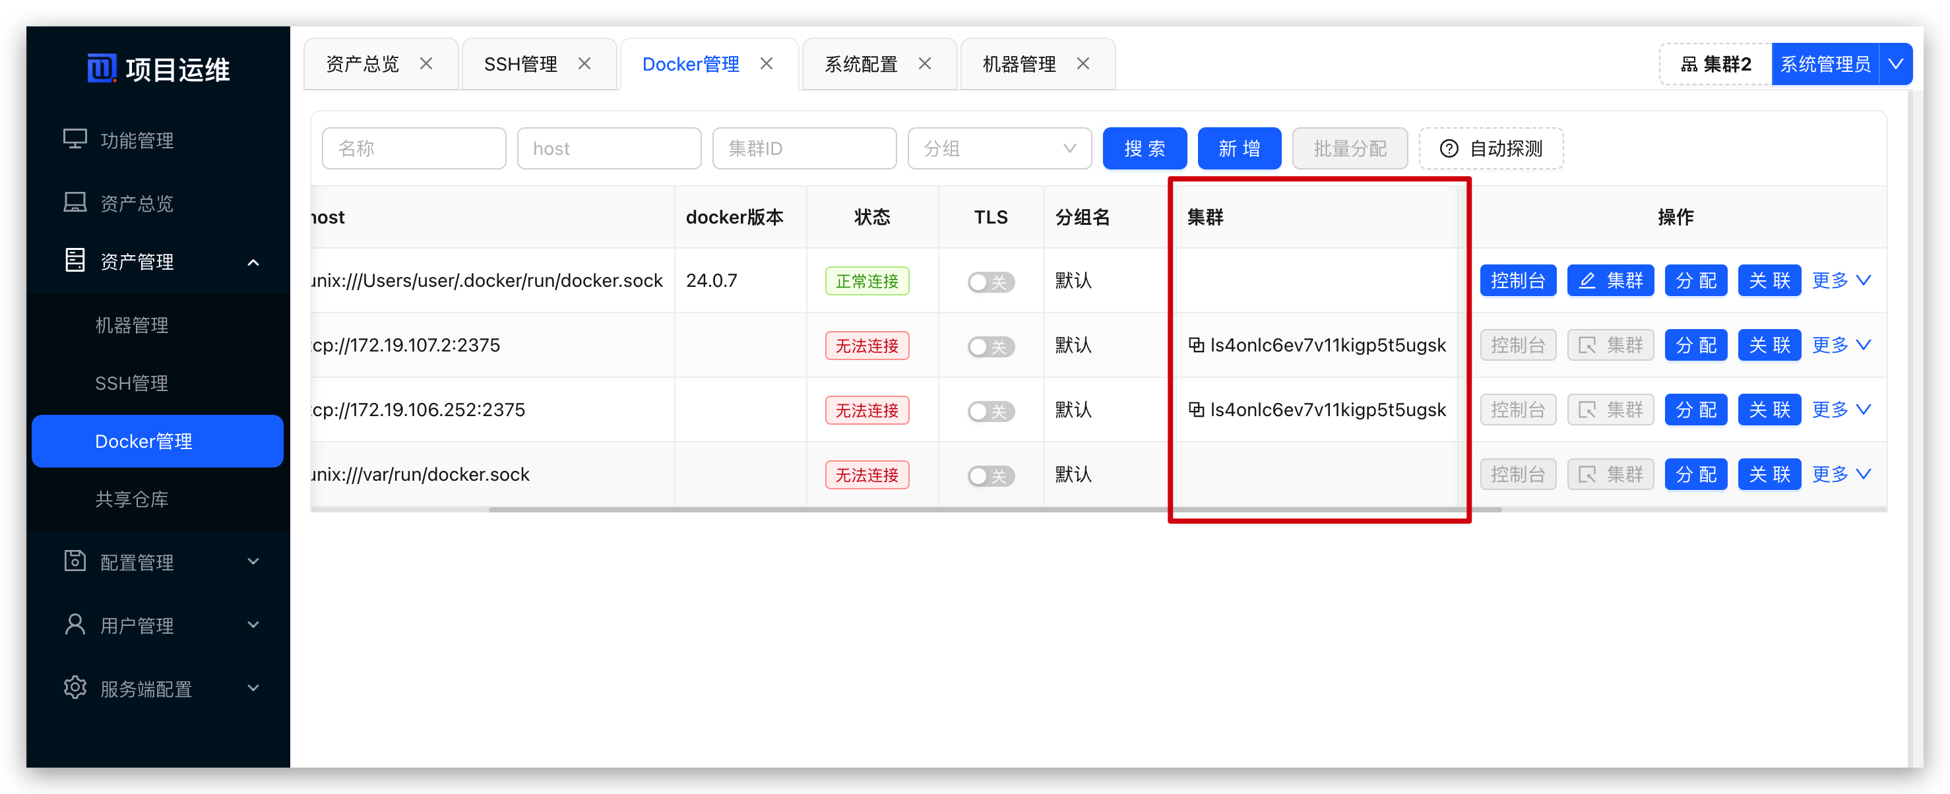The width and height of the screenshot is (1950, 794).
Task: Open 系统管理员 dropdown arrow
Action: pos(1895,65)
